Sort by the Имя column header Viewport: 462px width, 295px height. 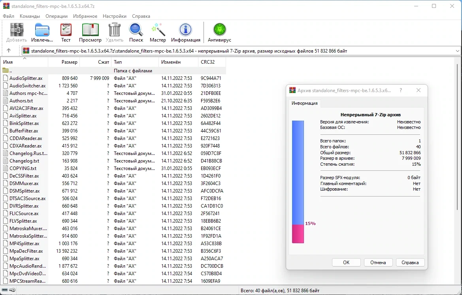pyautogui.click(x=24, y=62)
